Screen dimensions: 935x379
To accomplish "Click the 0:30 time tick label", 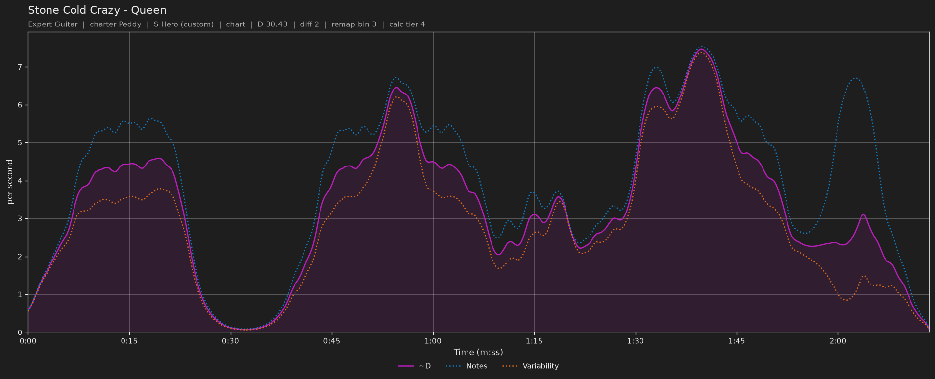I will [x=230, y=341].
